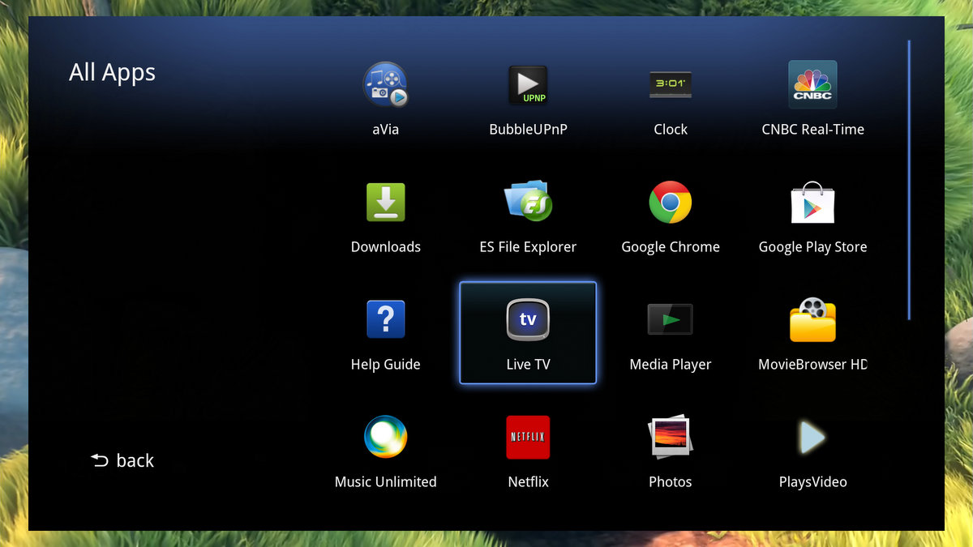The width and height of the screenshot is (973, 547).
Task: Open the Photos app icon
Action: click(x=671, y=437)
